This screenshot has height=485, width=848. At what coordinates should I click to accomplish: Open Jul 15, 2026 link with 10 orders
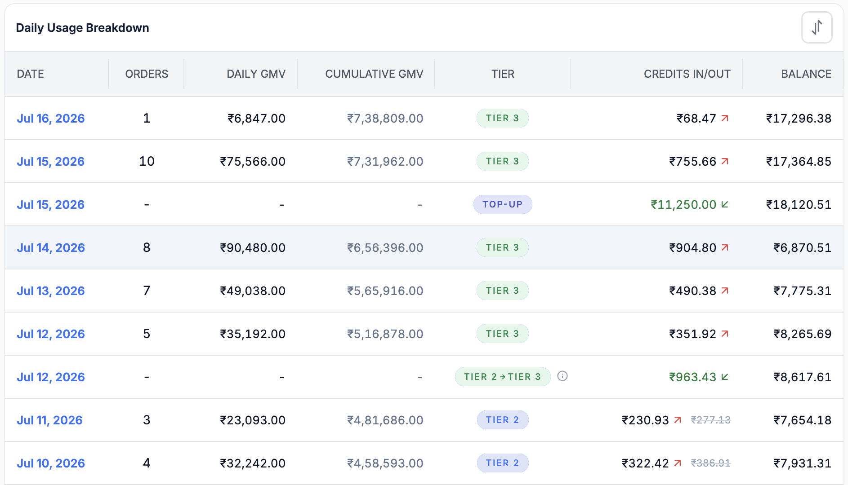[x=51, y=162]
